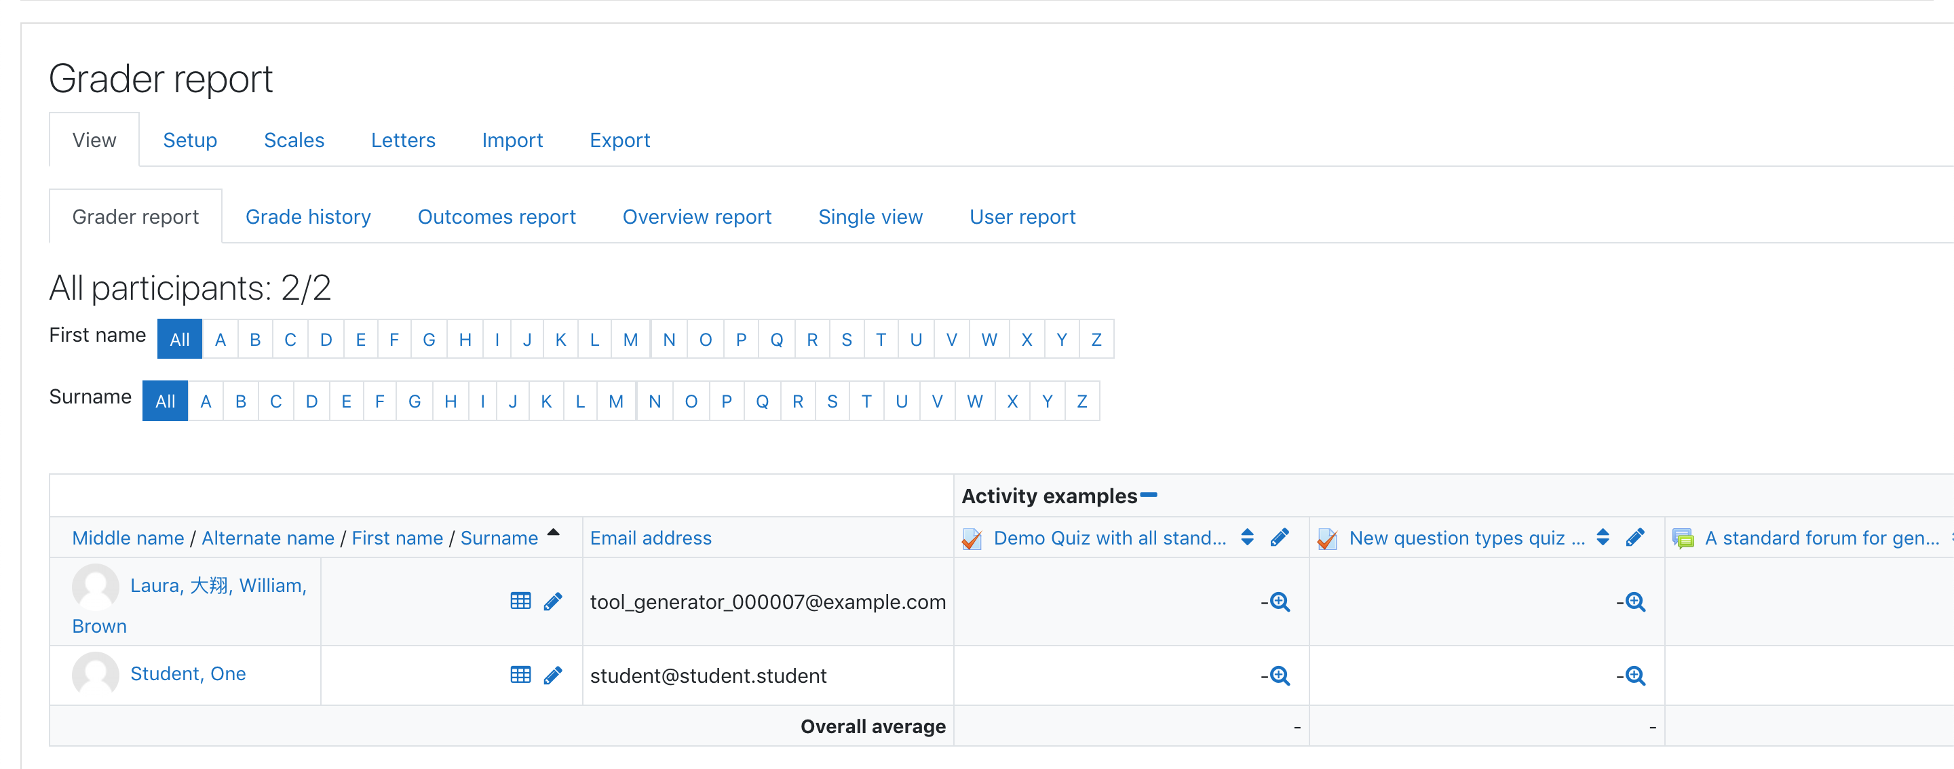Click the forum activity icon in header

tap(1683, 538)
